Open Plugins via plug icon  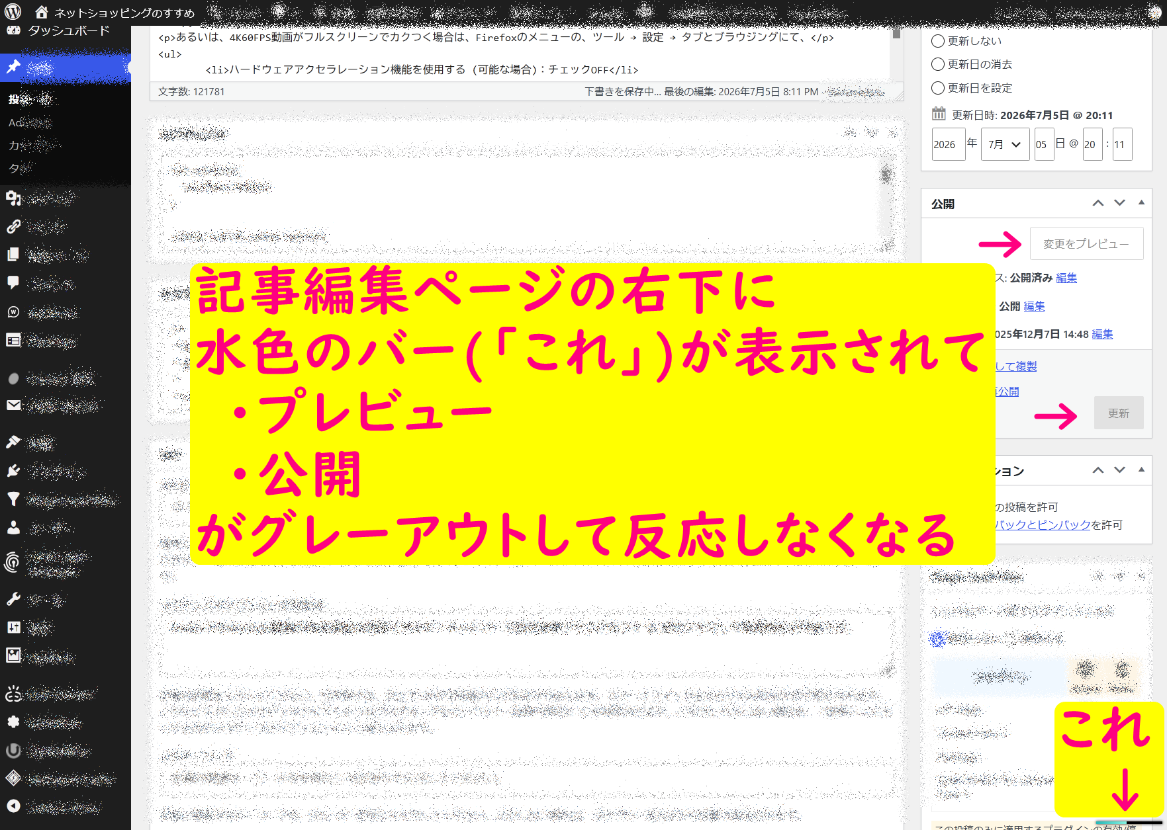coord(13,471)
